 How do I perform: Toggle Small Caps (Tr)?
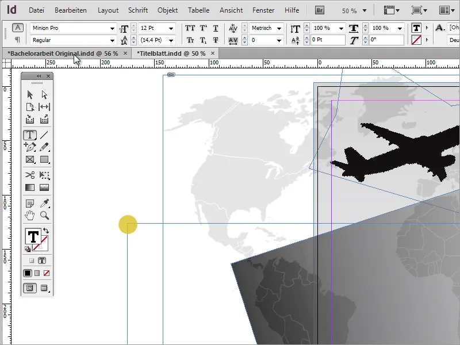[190, 40]
